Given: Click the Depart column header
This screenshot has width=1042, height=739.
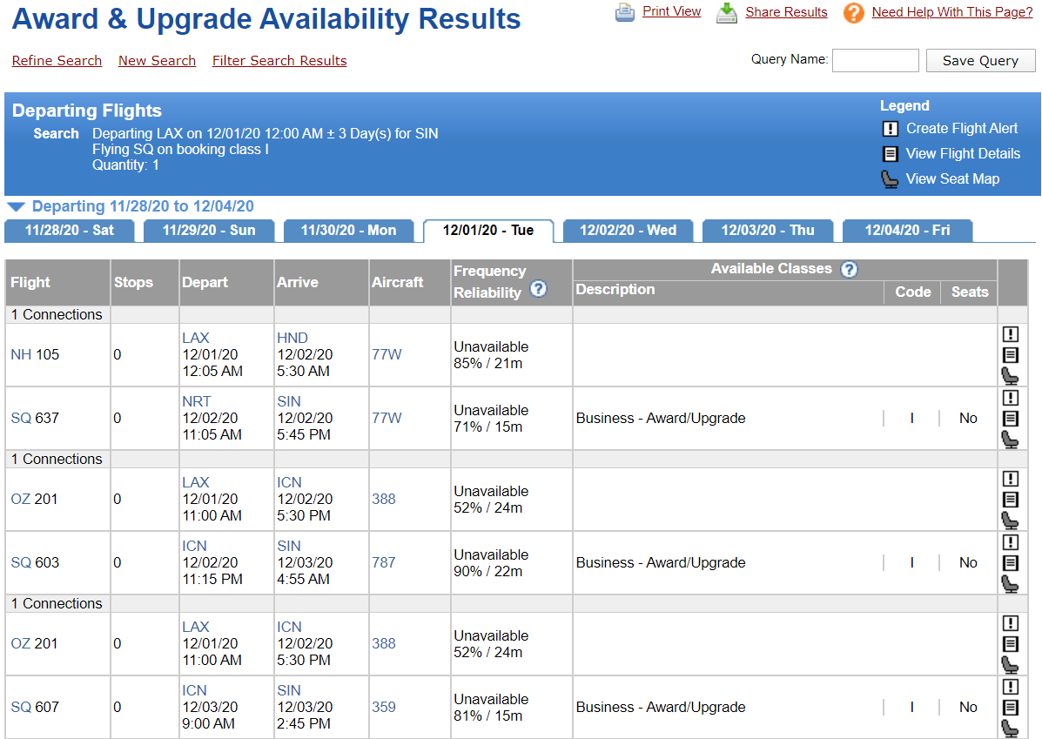Looking at the screenshot, I should pos(226,282).
